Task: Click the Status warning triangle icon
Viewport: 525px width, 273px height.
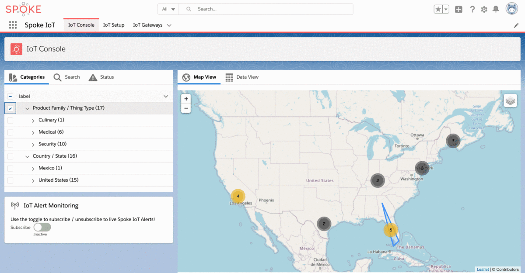Action: click(93, 77)
